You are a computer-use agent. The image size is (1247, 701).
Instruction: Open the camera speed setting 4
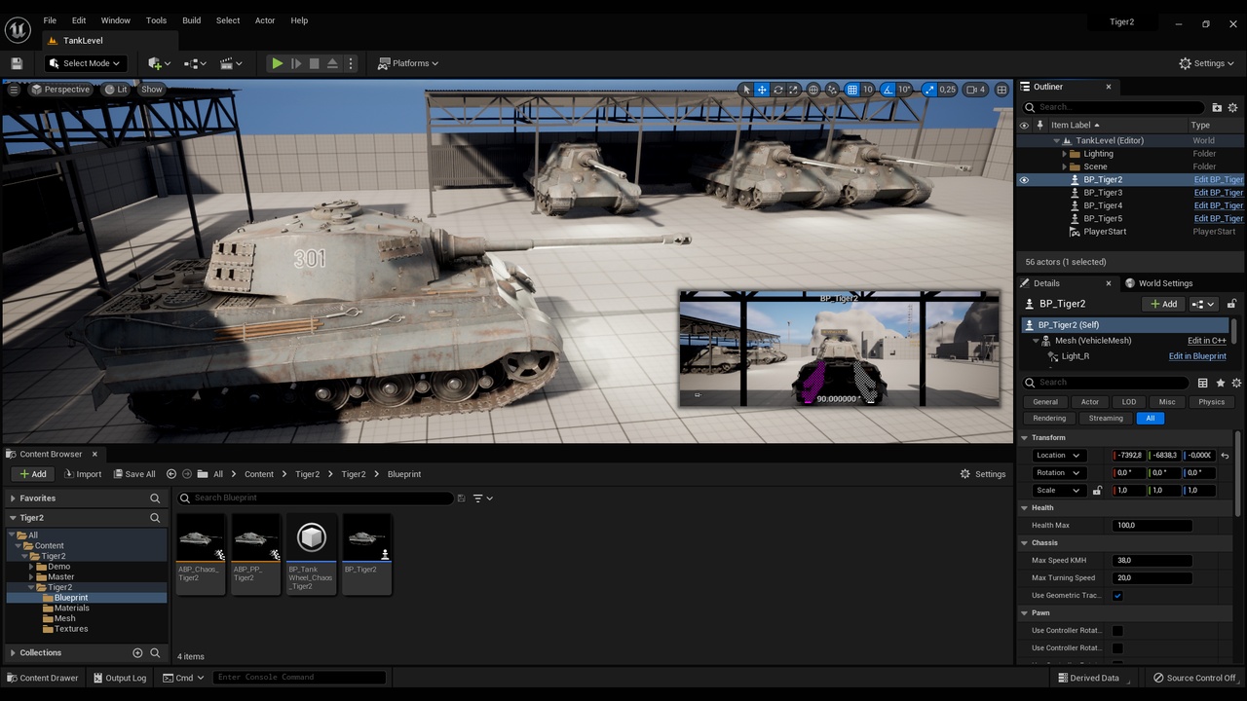pyautogui.click(x=975, y=90)
